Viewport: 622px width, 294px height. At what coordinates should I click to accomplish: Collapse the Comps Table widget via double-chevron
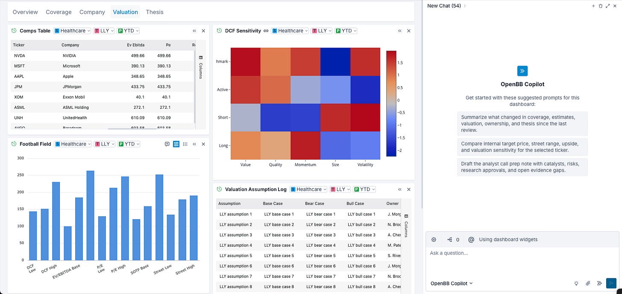click(194, 31)
